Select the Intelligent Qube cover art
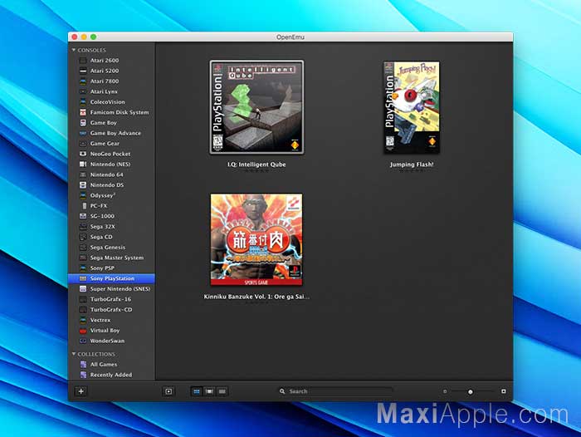Viewport: 581px width, 437px height. coord(256,107)
